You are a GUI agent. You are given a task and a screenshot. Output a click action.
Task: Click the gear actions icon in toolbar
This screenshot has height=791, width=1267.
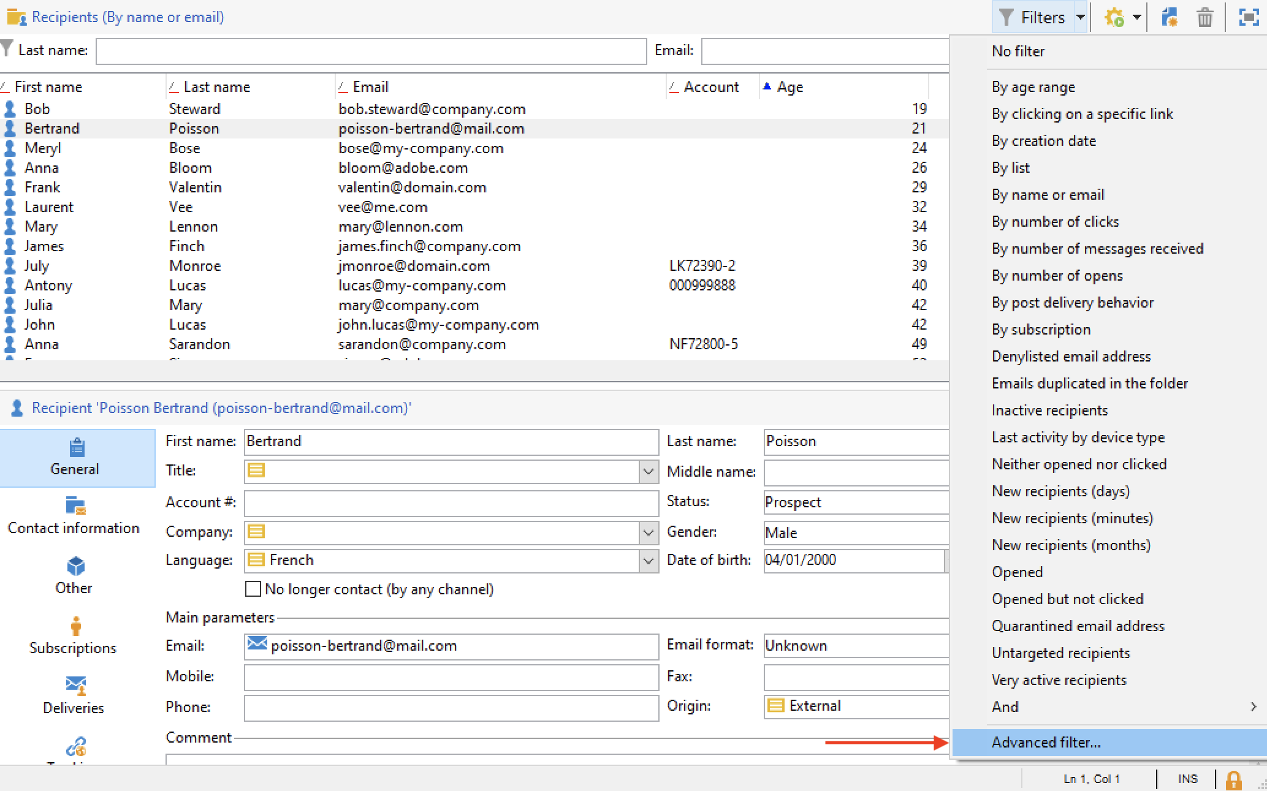tap(1114, 18)
